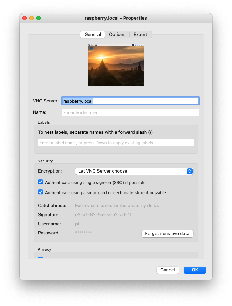Screen dimensions: 232x306
Task: Open the Expert tab
Action: (140, 35)
